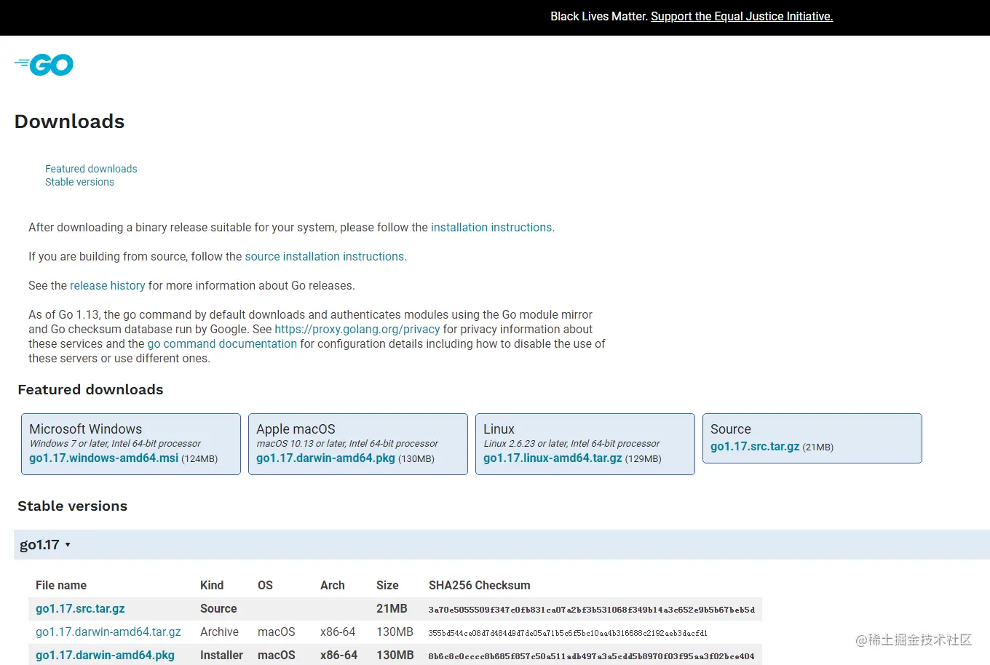
Task: Select the Downloads page heading
Action: pos(70,122)
